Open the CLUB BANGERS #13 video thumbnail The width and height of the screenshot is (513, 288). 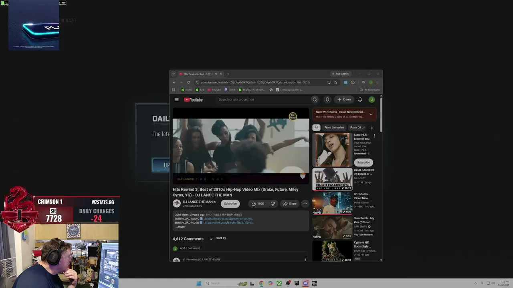coord(332,179)
